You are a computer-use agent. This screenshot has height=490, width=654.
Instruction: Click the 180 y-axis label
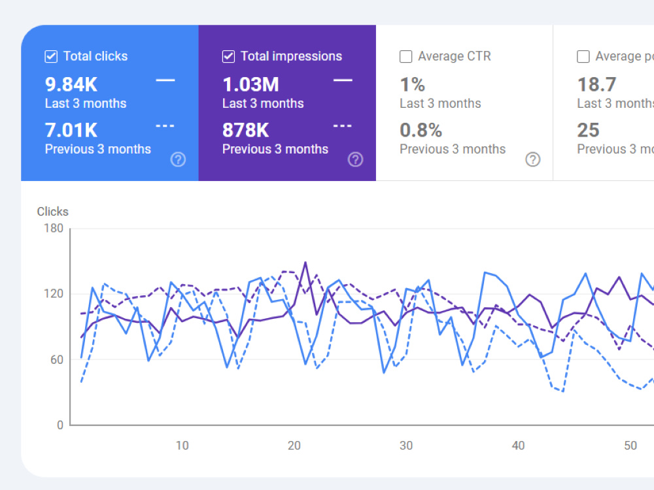(x=54, y=228)
